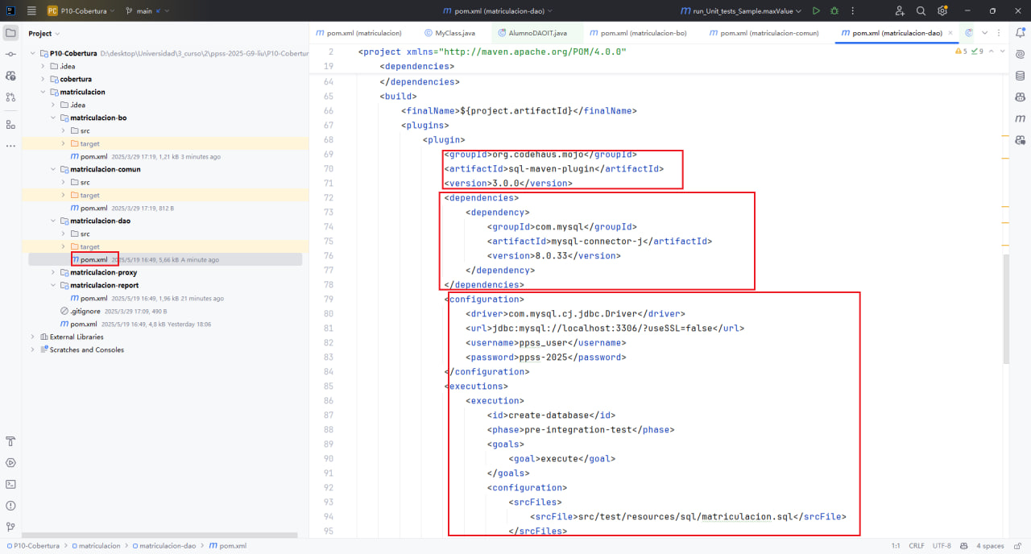The height and width of the screenshot is (554, 1031).
Task: Open the Database tool window
Action: 1020,76
